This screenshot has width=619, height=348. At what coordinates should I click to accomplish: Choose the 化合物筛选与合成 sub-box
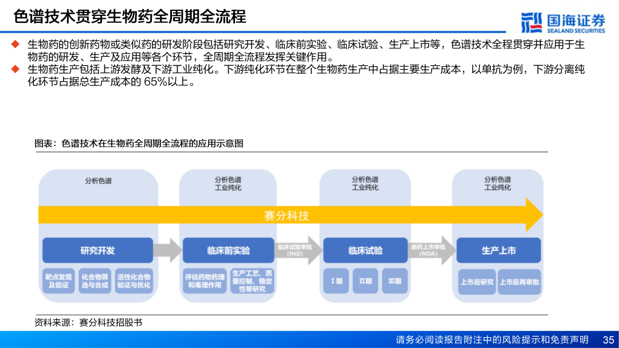tap(94, 281)
